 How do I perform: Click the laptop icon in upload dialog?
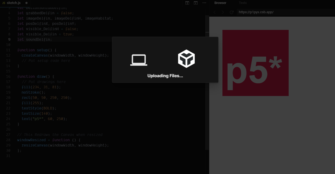click(139, 60)
